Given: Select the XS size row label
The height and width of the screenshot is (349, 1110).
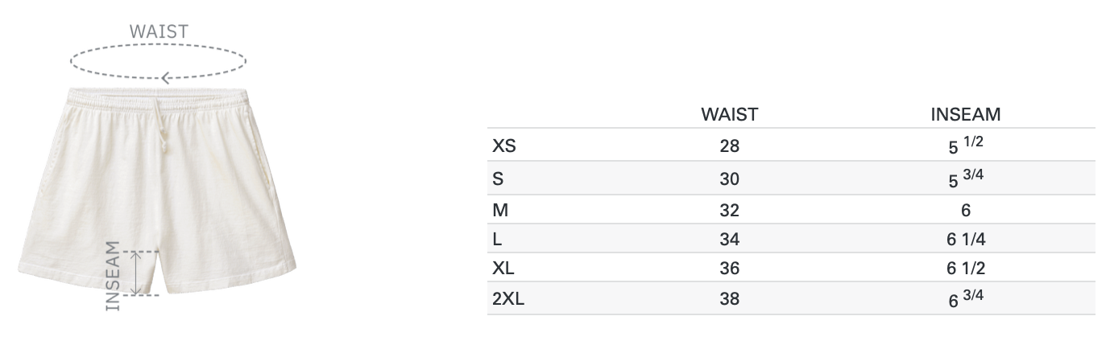Looking at the screenshot, I should 504,146.
